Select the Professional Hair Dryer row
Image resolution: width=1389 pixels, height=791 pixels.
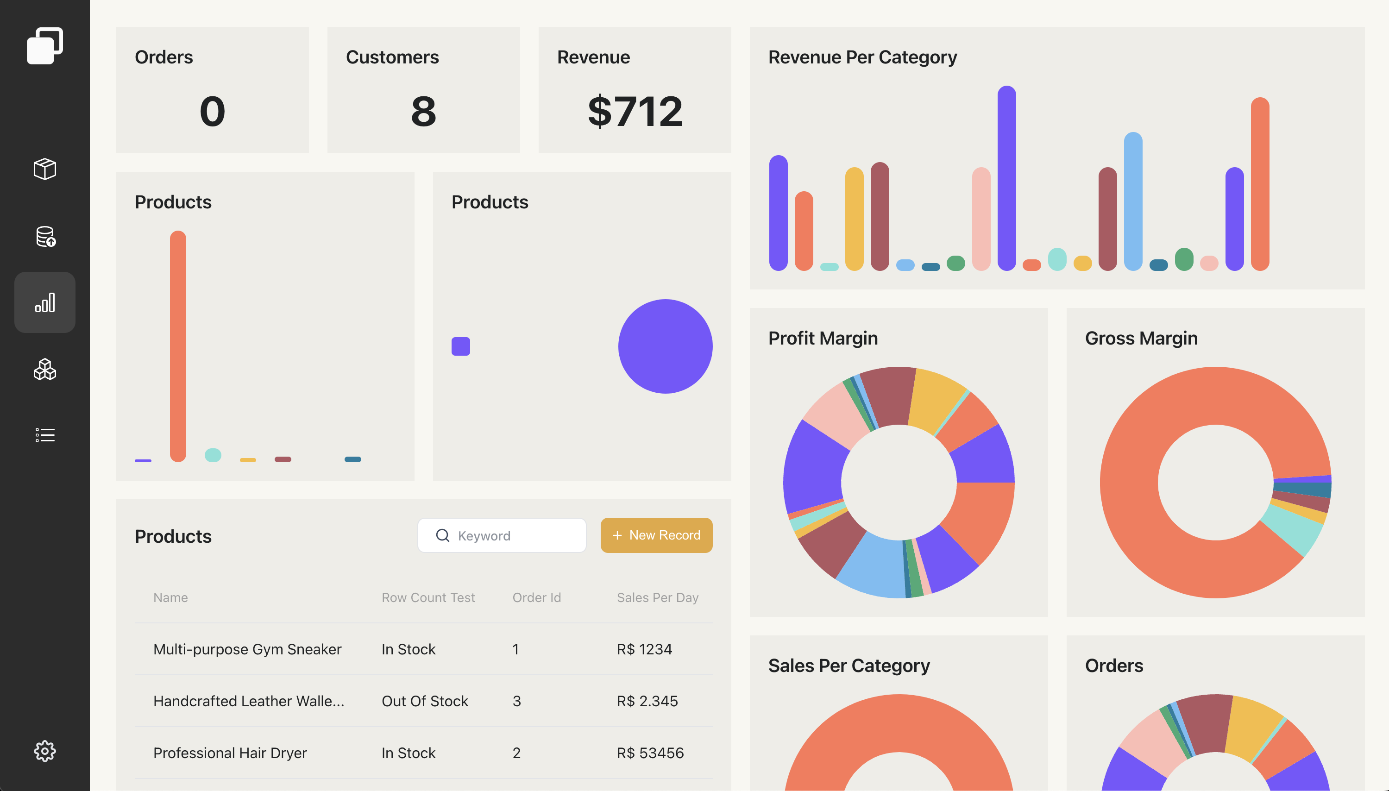230,753
